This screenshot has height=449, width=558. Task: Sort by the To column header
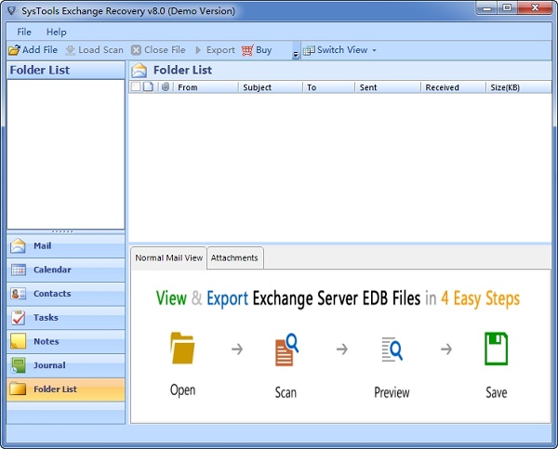(329, 87)
